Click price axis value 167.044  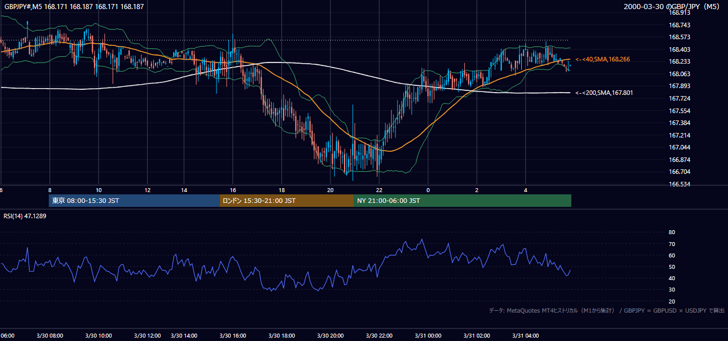coord(680,147)
